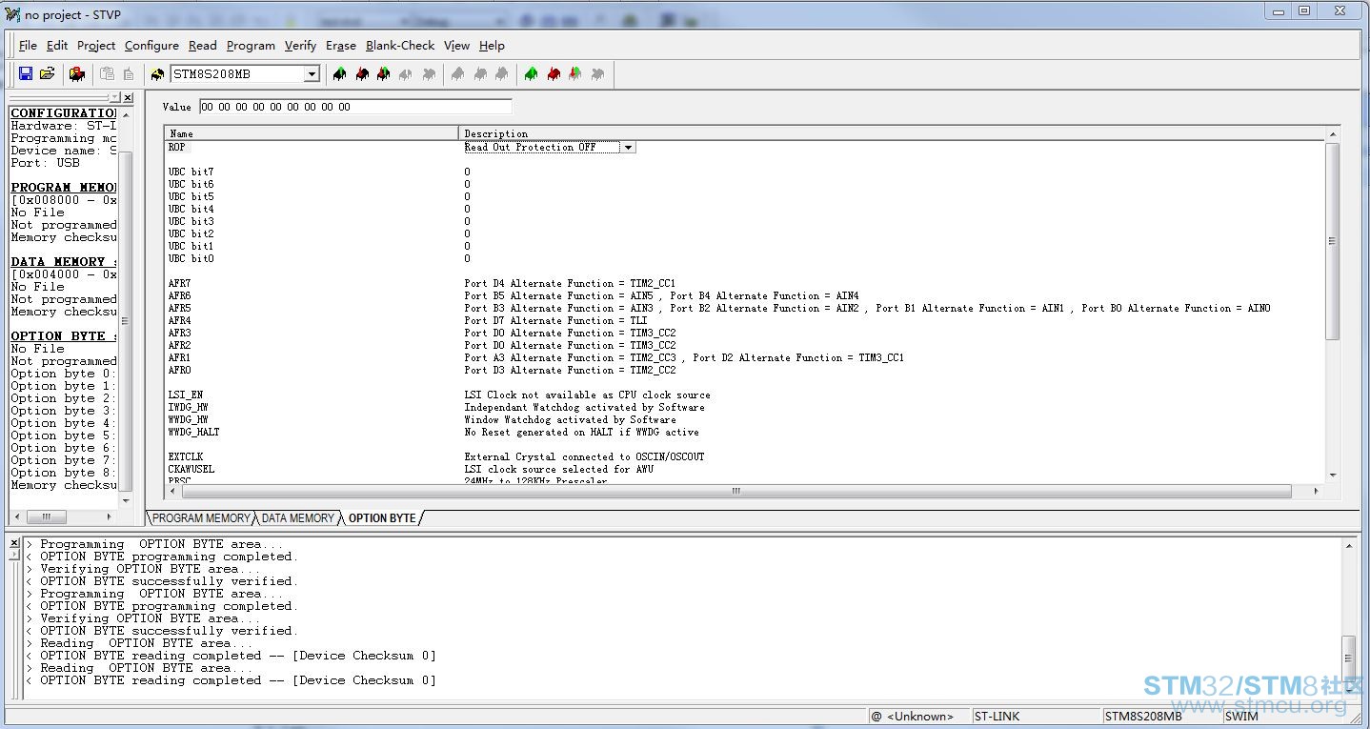Click the Name column header
Image resolution: width=1370 pixels, height=729 pixels.
[x=312, y=133]
